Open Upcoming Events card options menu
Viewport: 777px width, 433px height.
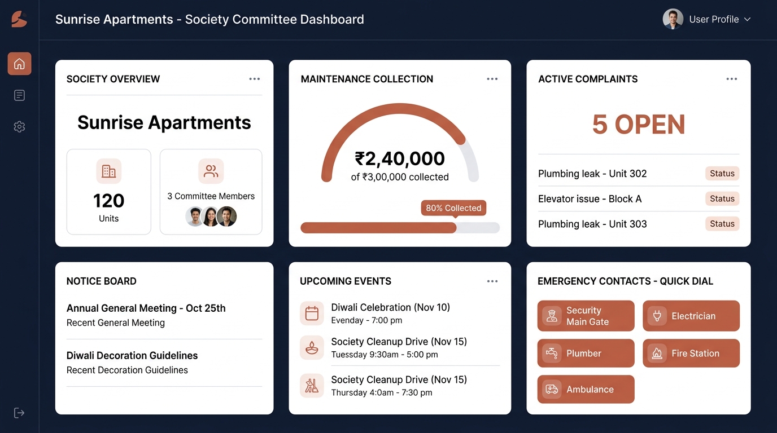(x=492, y=281)
